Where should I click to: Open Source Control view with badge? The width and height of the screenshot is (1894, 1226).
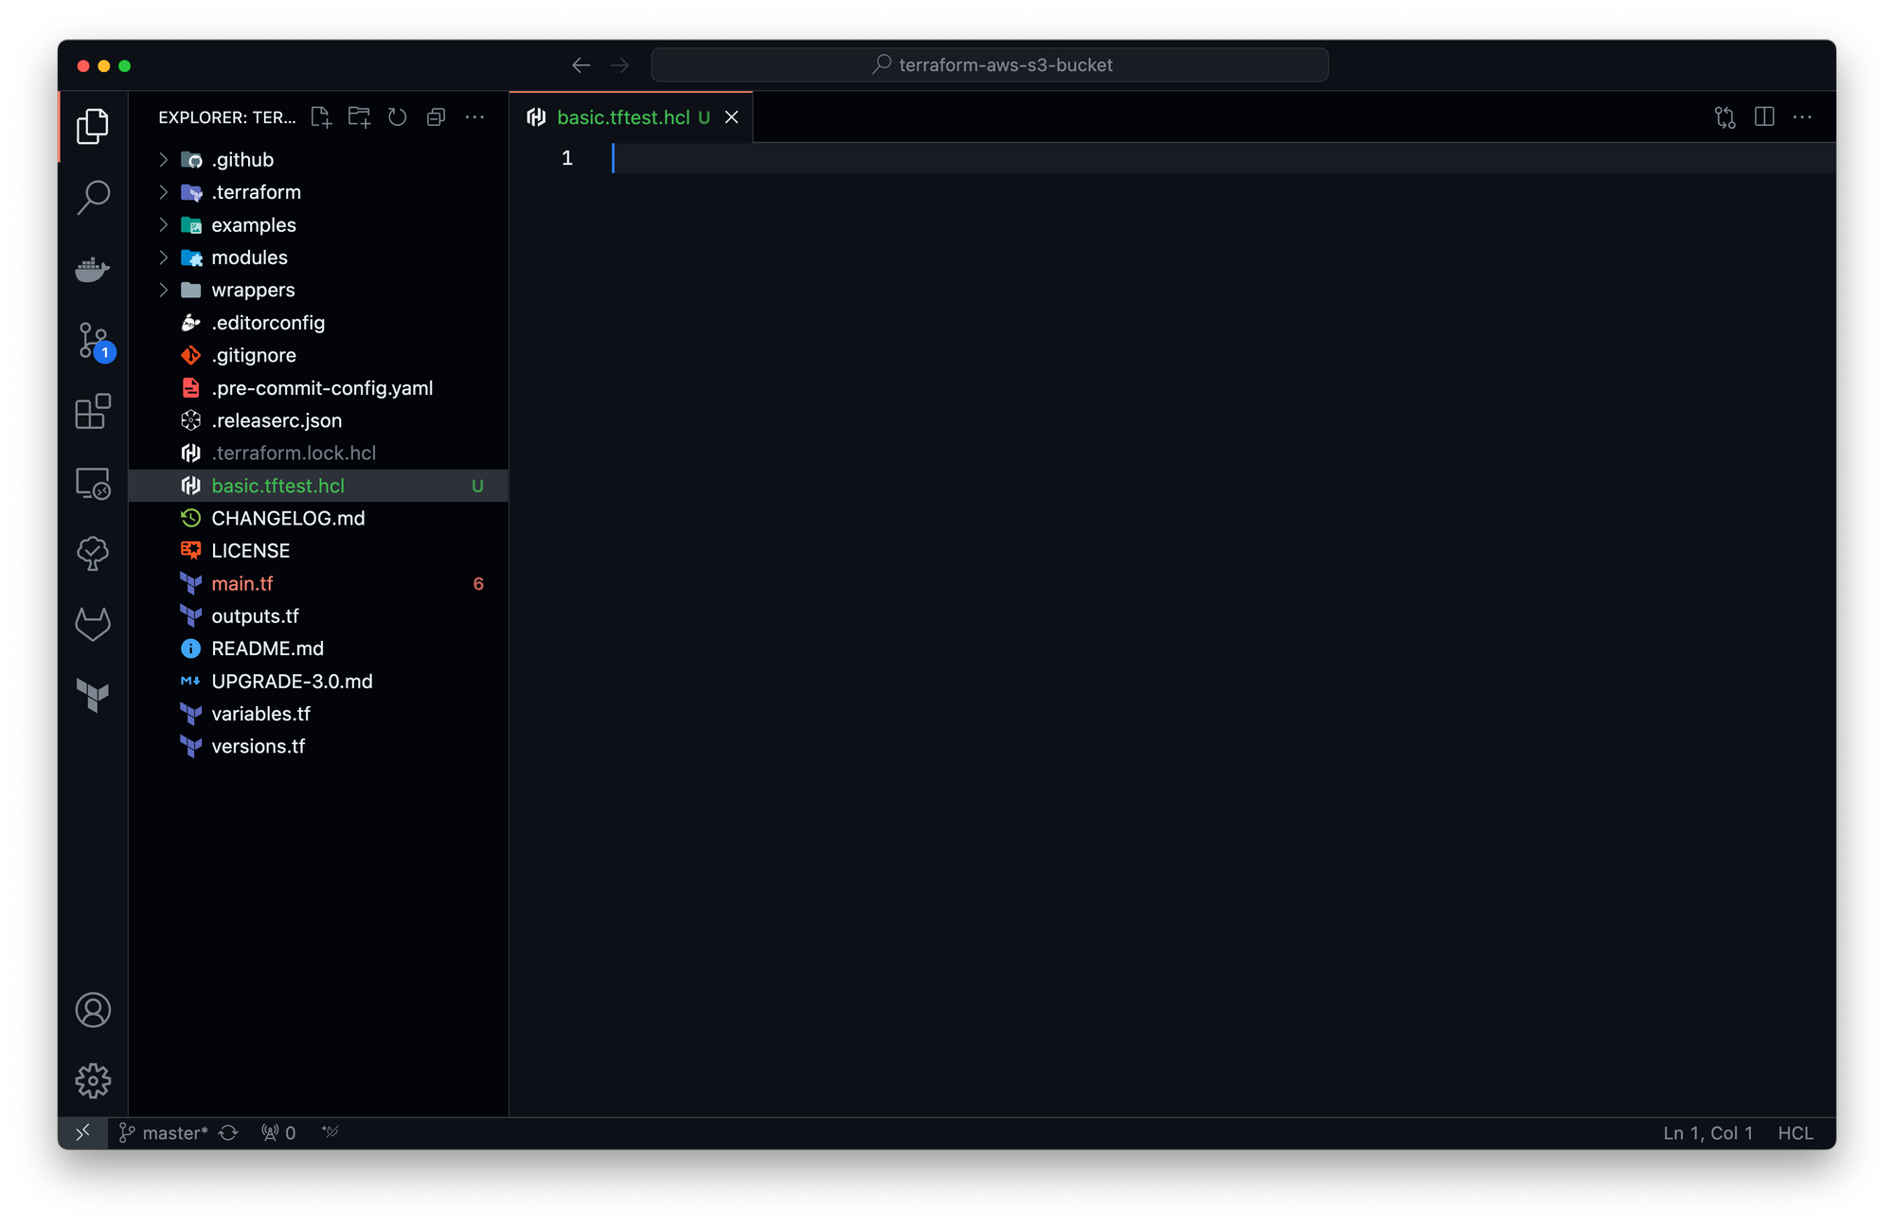(x=93, y=340)
